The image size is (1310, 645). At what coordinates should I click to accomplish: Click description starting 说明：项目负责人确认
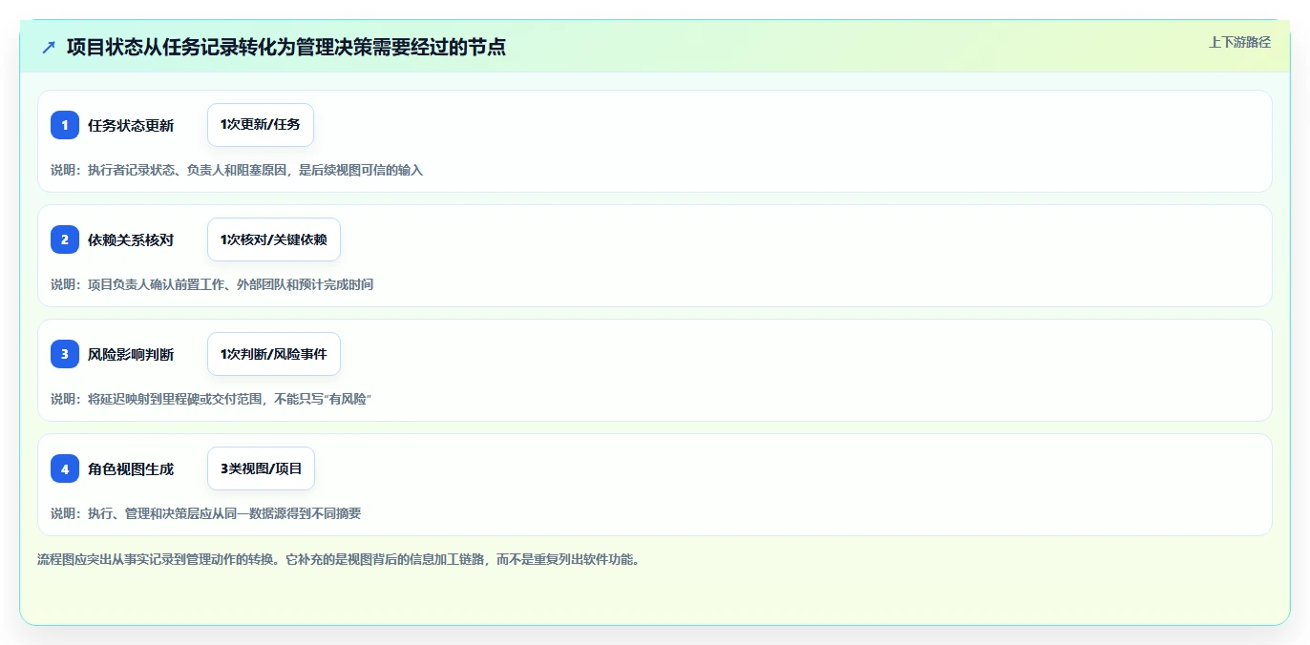212,284
